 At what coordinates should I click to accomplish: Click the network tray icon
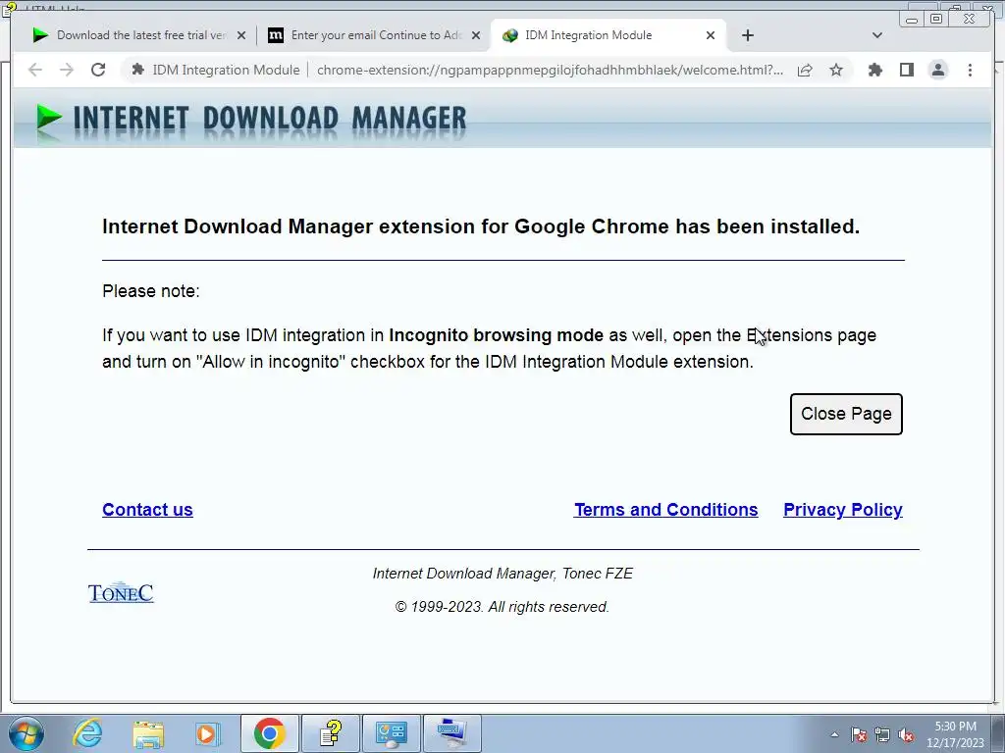tap(882, 734)
